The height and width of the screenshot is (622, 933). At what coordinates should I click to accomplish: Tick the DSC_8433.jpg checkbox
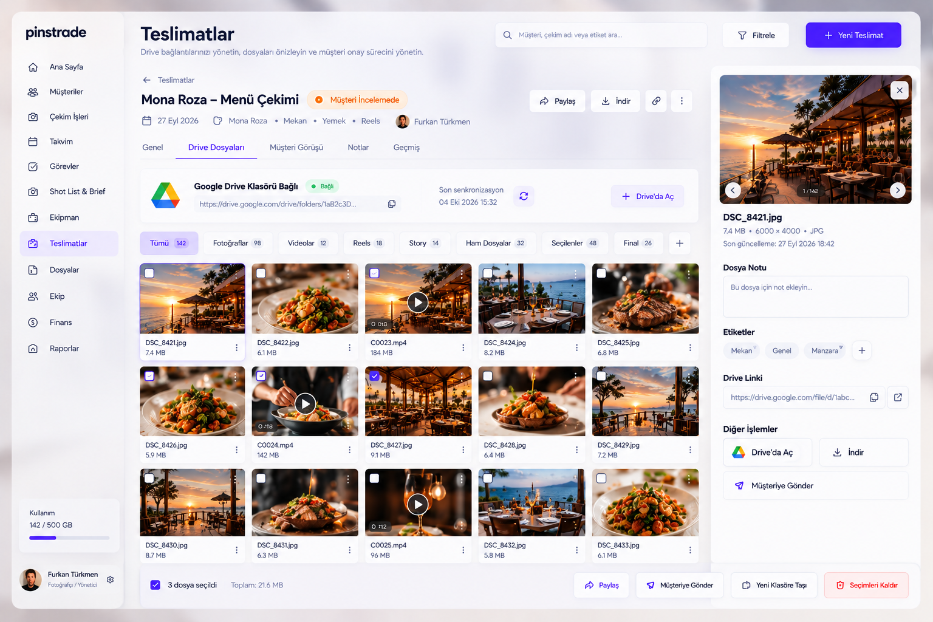tap(601, 478)
